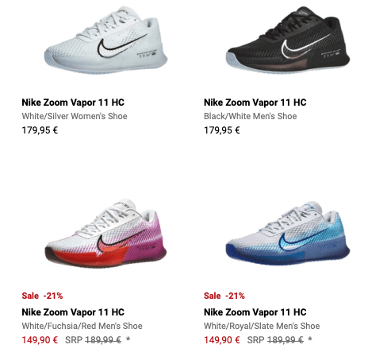
Task: Click the Sale -21% label above the fuchsia shoe title
Action: point(42,296)
